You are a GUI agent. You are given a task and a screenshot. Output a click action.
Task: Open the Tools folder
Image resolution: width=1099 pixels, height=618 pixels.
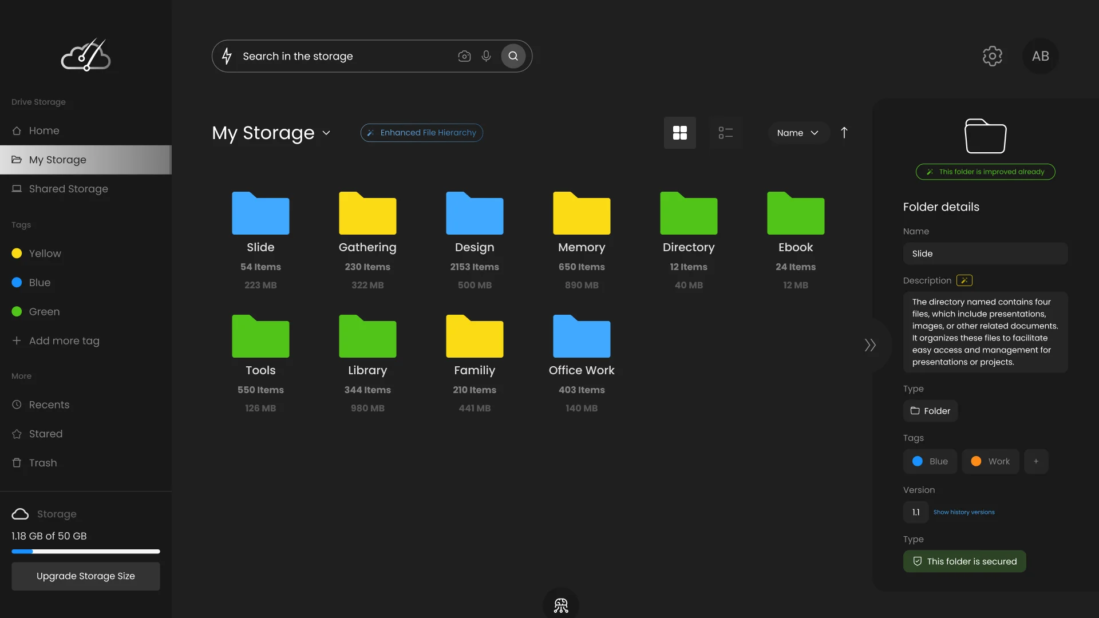click(260, 336)
